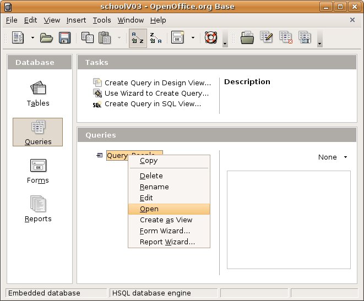Image resolution: width=364 pixels, height=301 pixels.
Task: Select Reports in Database pane
Action: pyautogui.click(x=38, y=209)
